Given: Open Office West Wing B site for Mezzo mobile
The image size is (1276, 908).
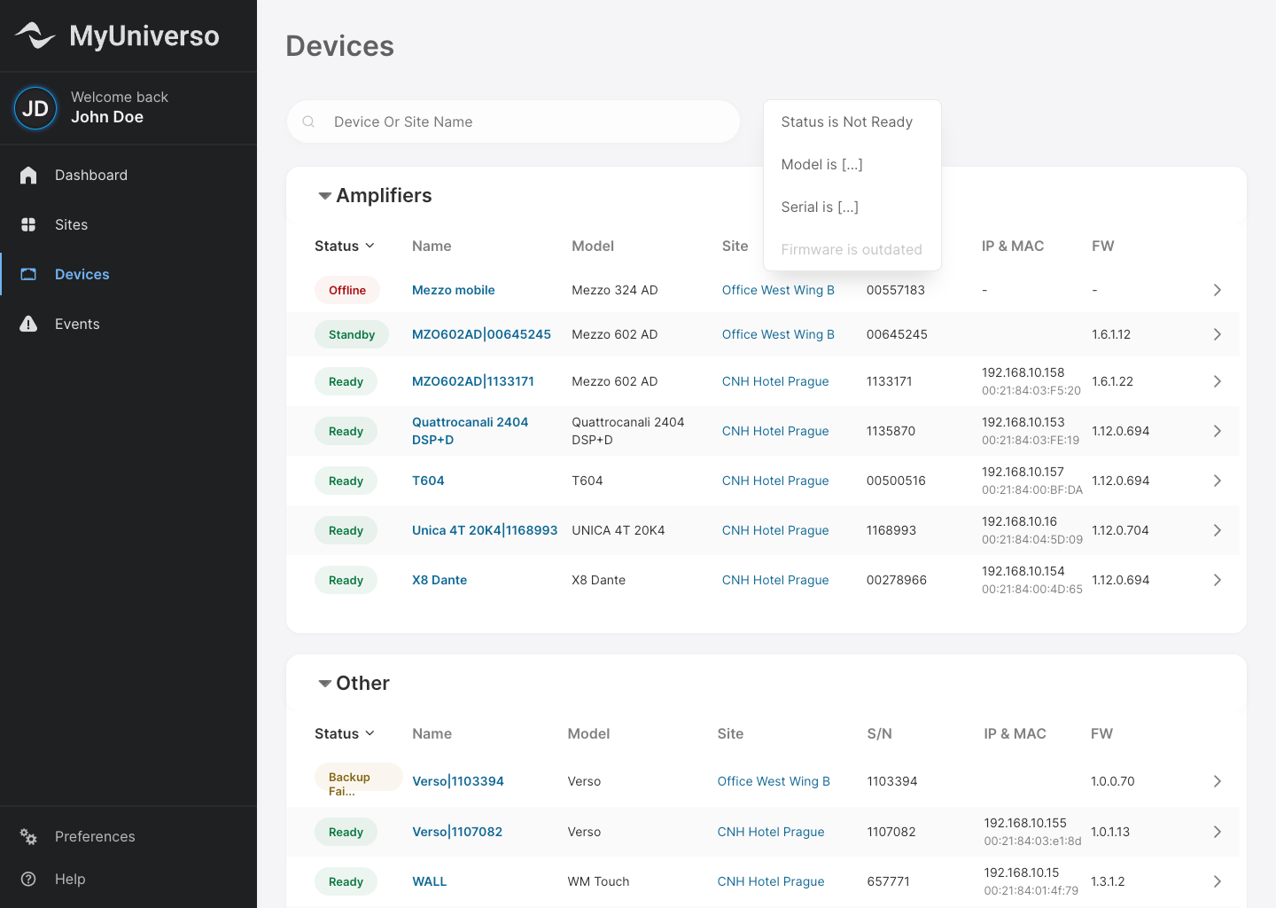Looking at the screenshot, I should pyautogui.click(x=778, y=290).
